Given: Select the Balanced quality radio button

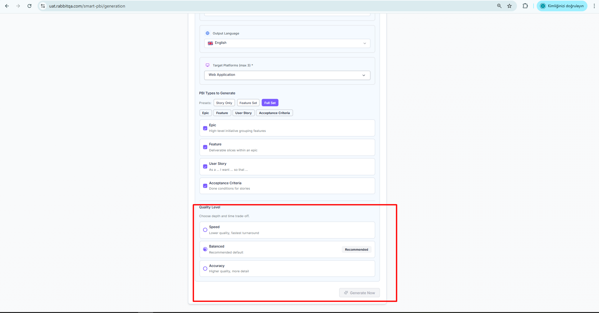Looking at the screenshot, I should pos(205,249).
